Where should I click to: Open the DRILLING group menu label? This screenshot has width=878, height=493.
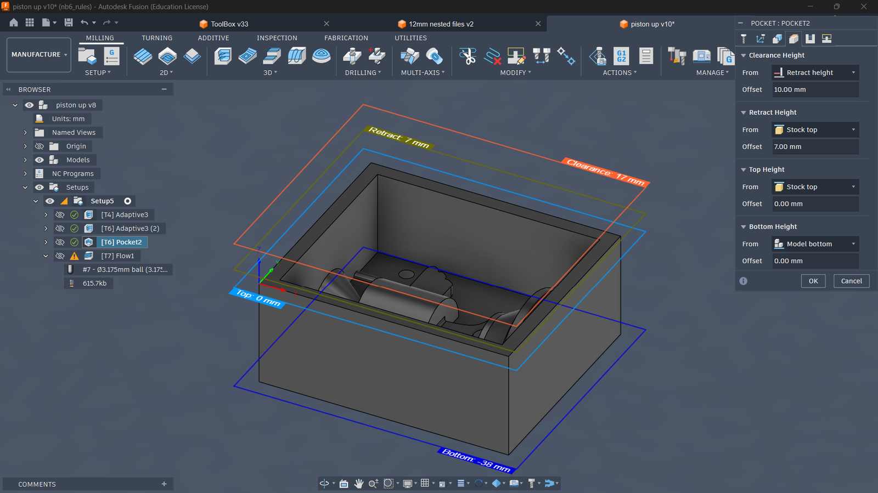tap(363, 72)
